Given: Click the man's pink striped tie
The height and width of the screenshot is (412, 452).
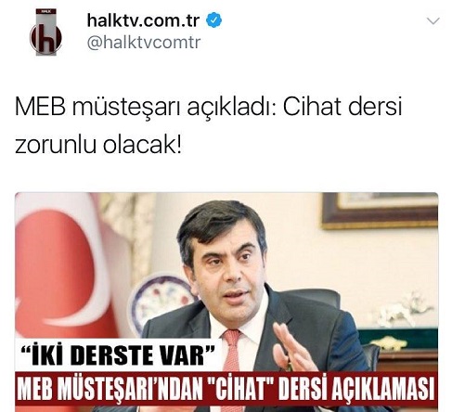Looking at the screenshot, I should click(230, 351).
